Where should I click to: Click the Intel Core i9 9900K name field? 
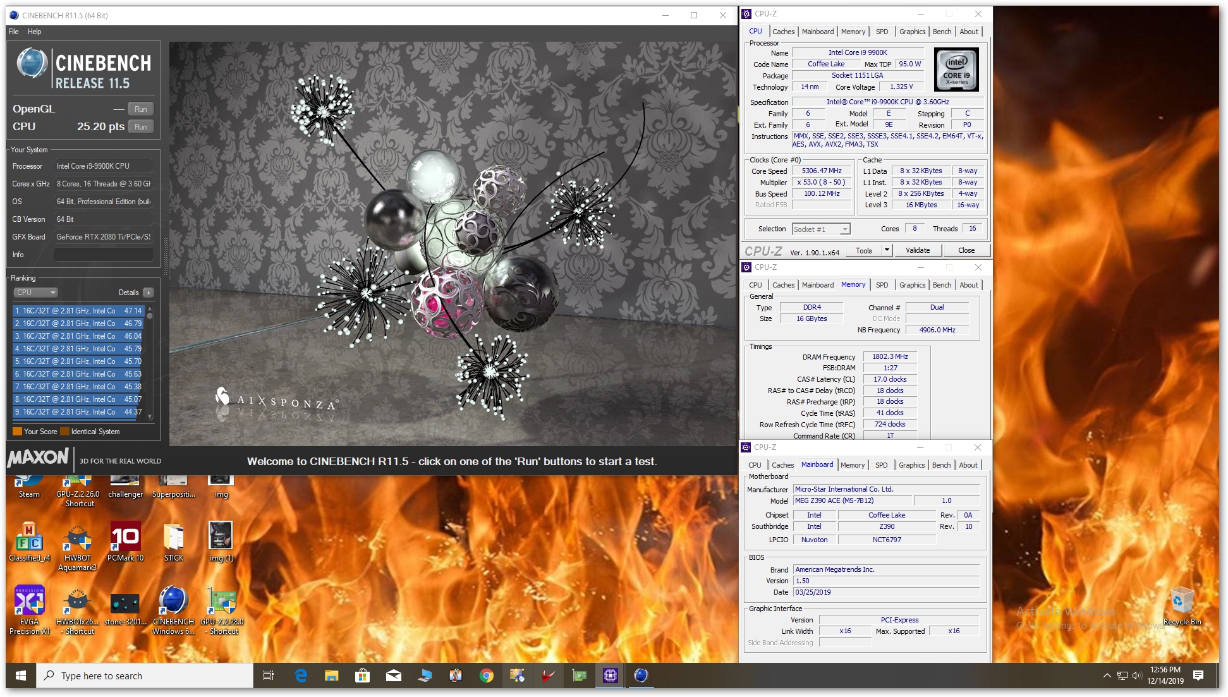(x=858, y=53)
